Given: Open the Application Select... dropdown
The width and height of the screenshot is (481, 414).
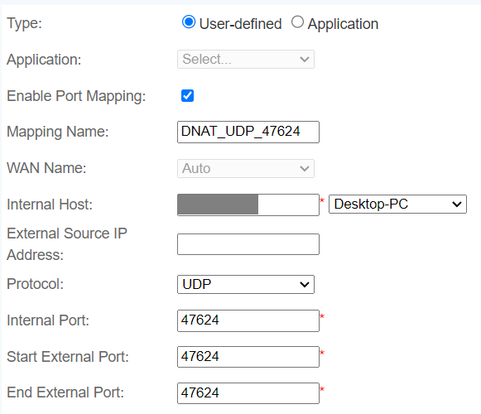Looking at the screenshot, I should (x=246, y=60).
